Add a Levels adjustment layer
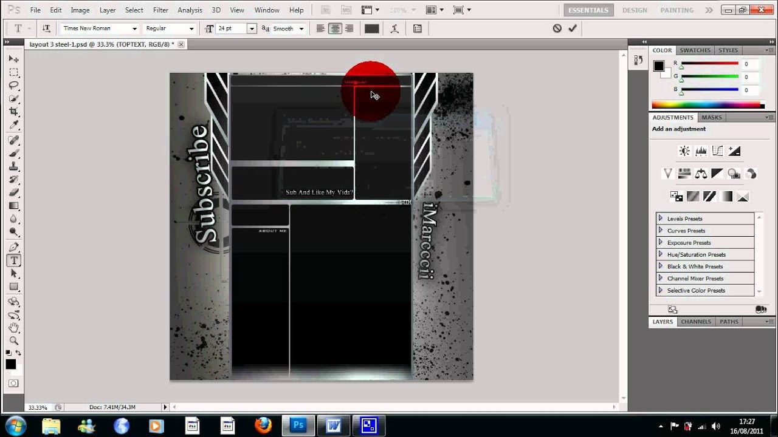The height and width of the screenshot is (437, 778). pos(701,151)
